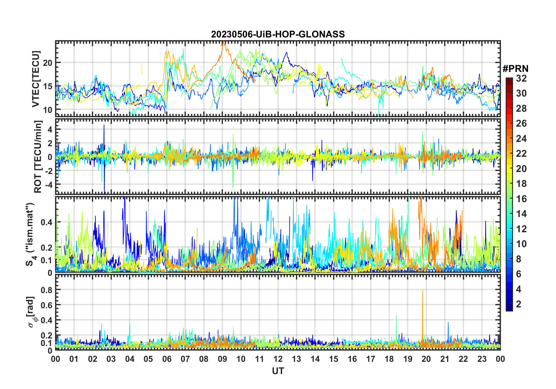
Task: Click the dark red top of the colorbar
Action: pyautogui.click(x=509, y=80)
